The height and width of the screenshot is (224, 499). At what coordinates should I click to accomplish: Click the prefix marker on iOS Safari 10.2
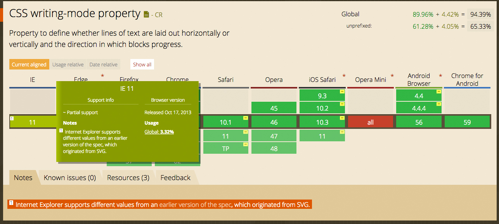pyautogui.click(x=342, y=104)
